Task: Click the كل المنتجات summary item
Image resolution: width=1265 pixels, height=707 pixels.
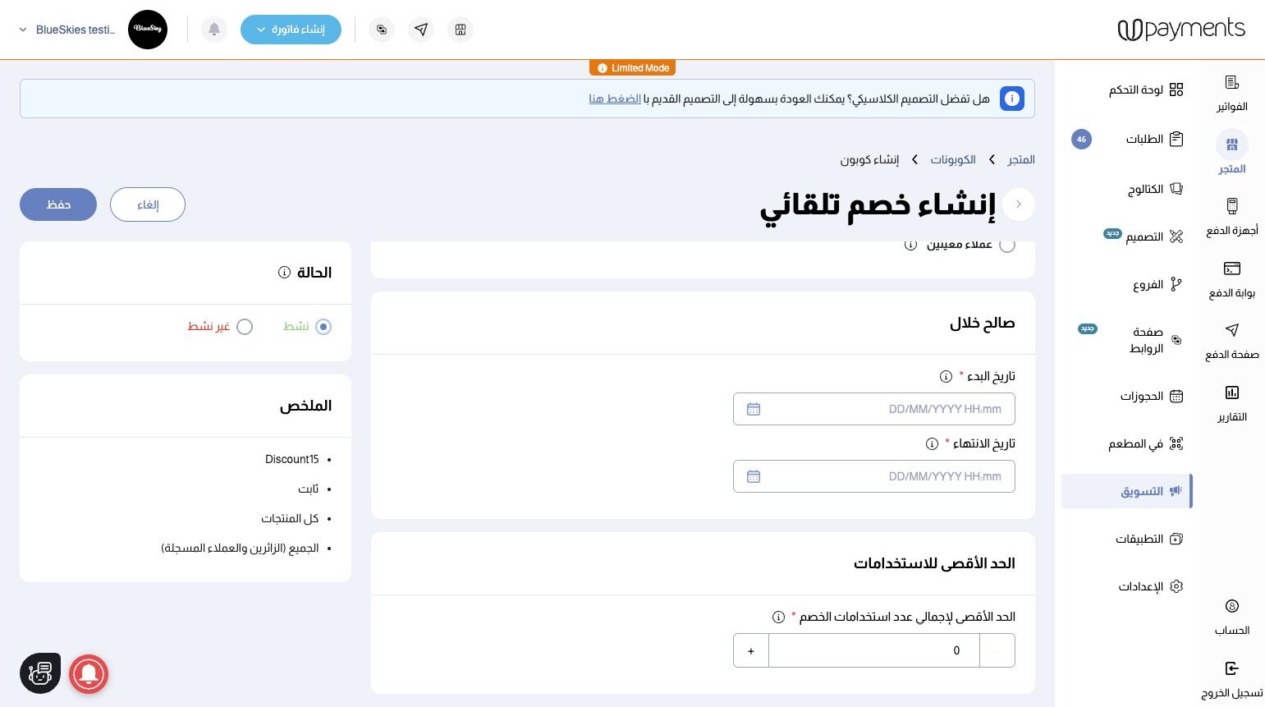Action: pyautogui.click(x=290, y=518)
